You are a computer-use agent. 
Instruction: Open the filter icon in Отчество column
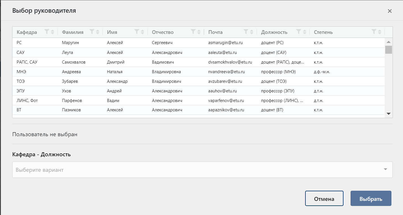[x=193, y=32]
